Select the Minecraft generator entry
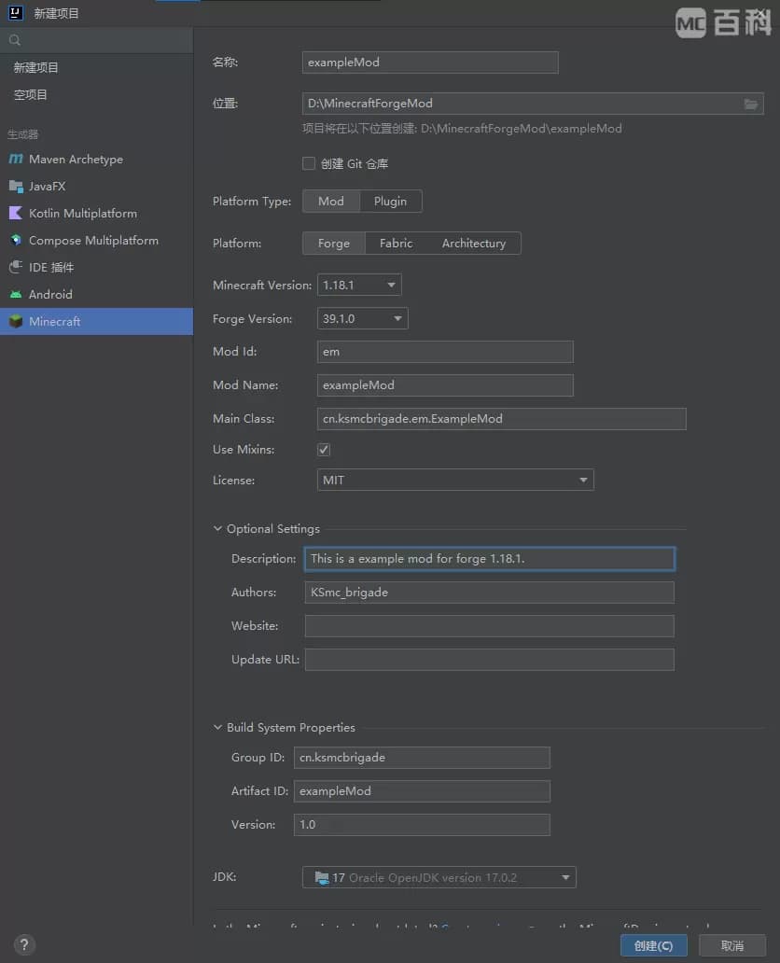Screen dimensions: 780x963 [96, 321]
